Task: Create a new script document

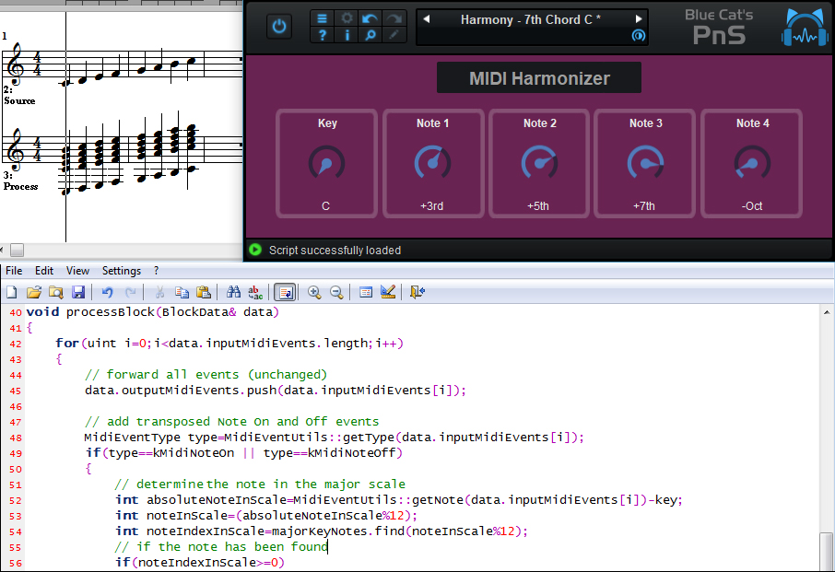Action: [x=12, y=292]
